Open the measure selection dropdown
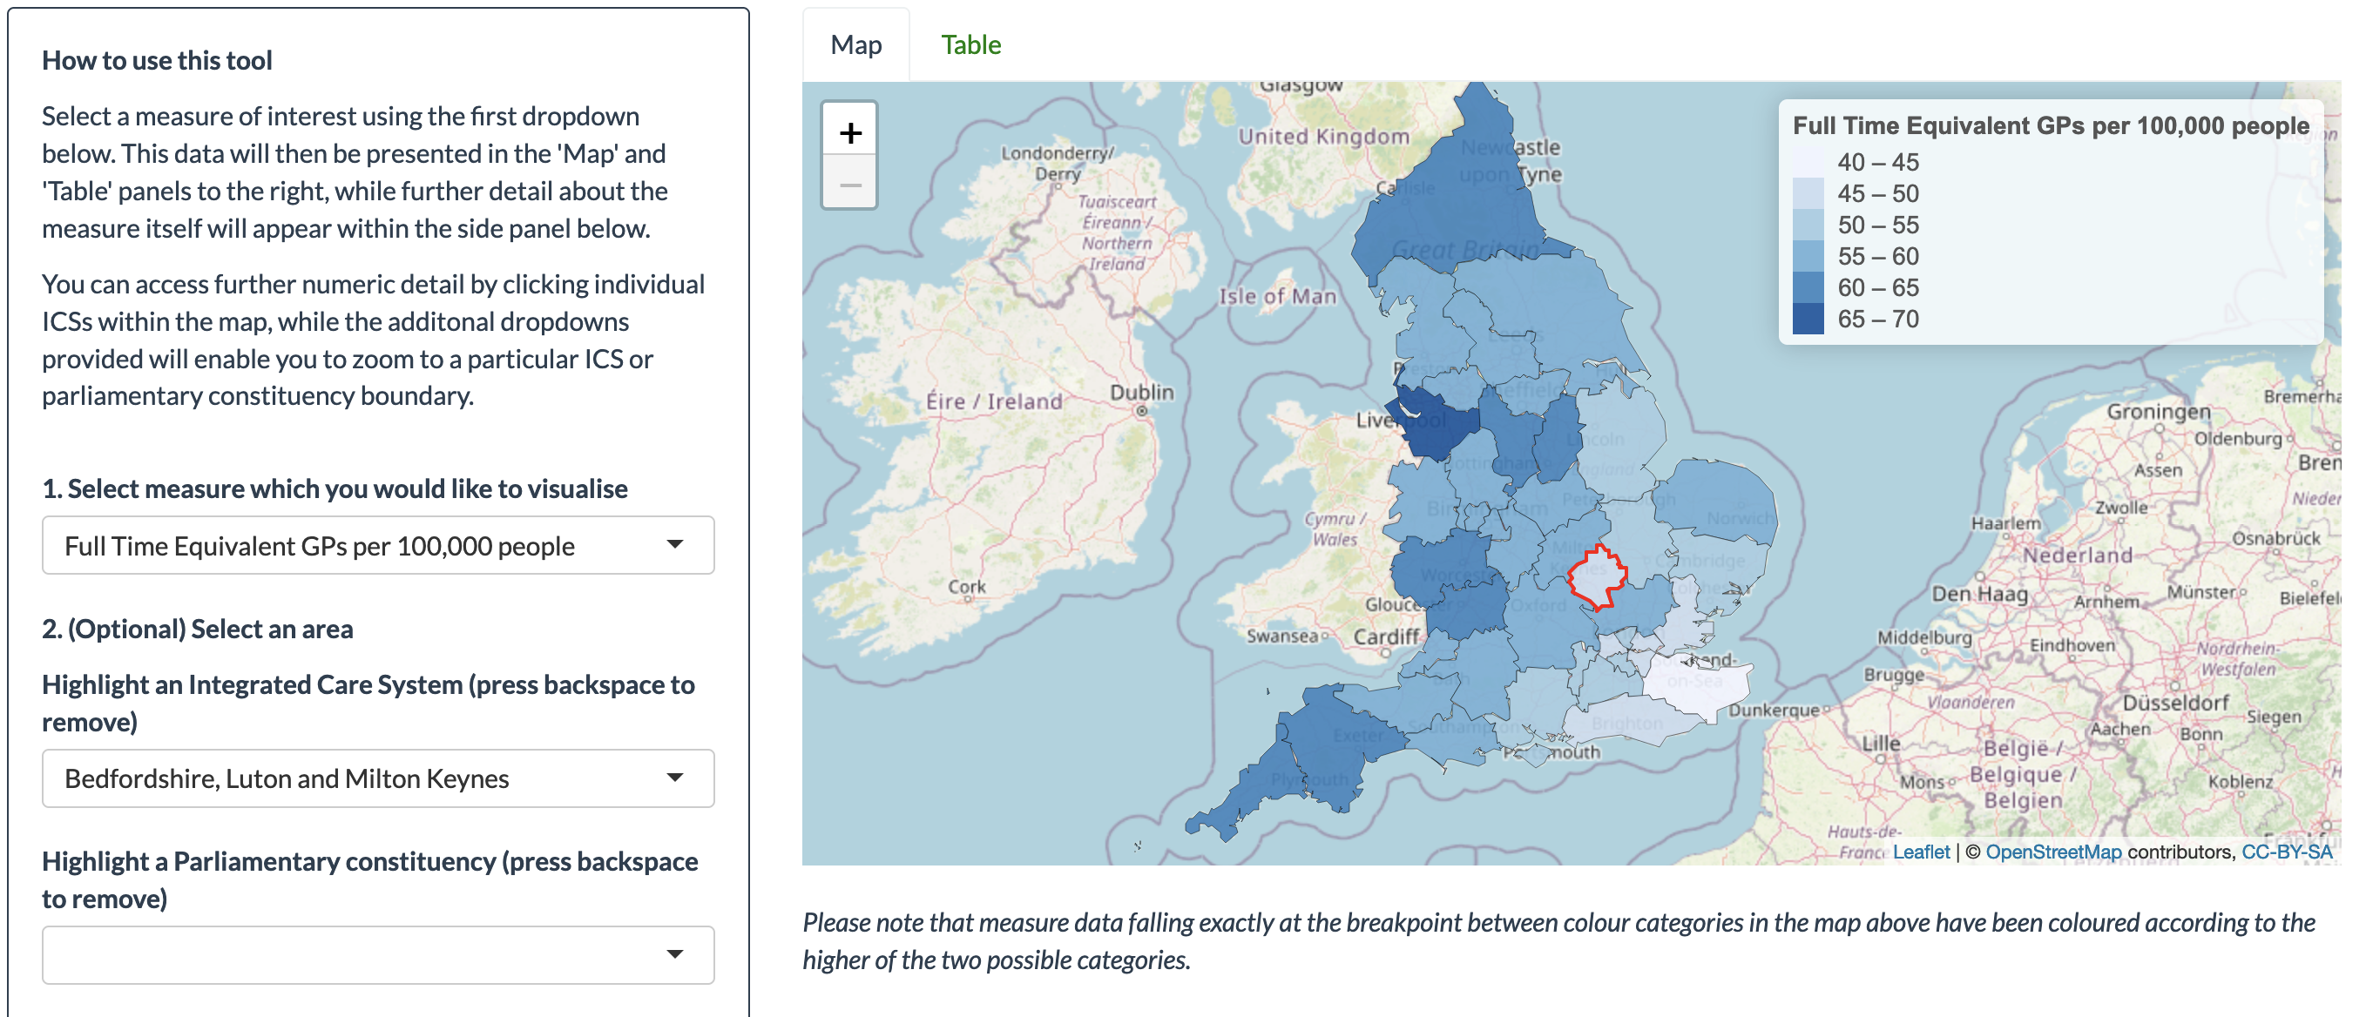 377,545
